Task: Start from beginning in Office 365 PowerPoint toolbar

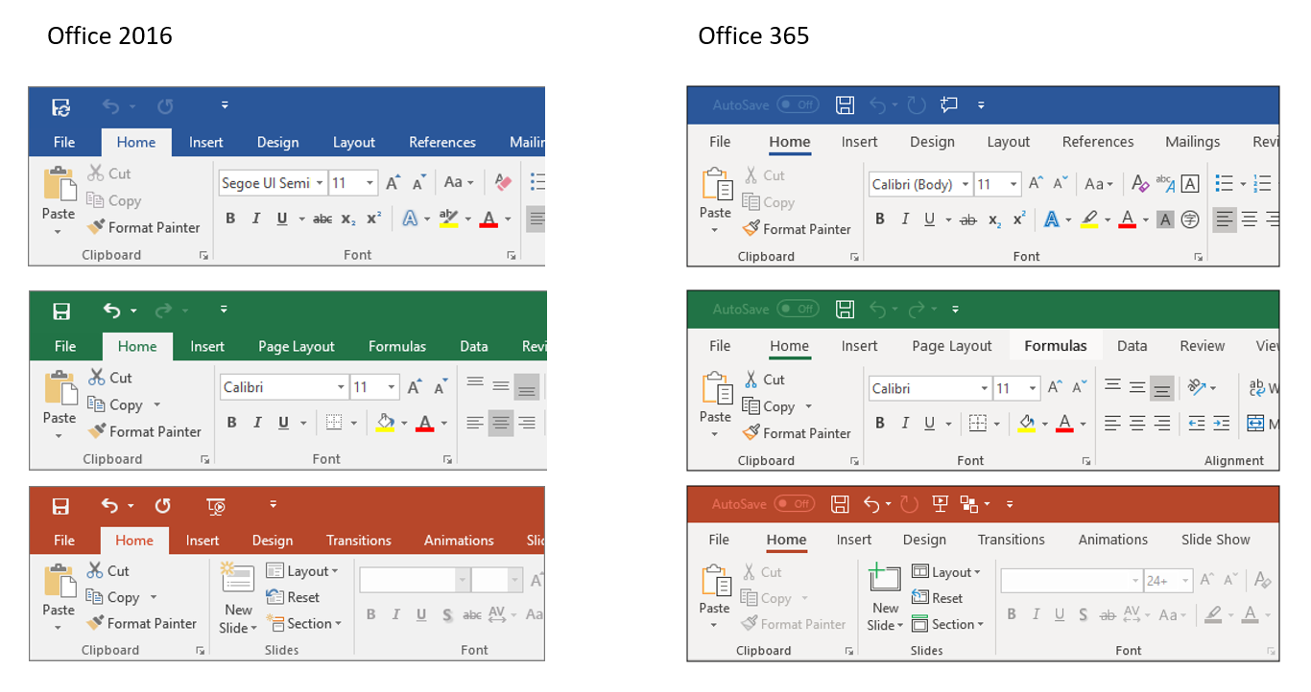Action: coord(941,503)
